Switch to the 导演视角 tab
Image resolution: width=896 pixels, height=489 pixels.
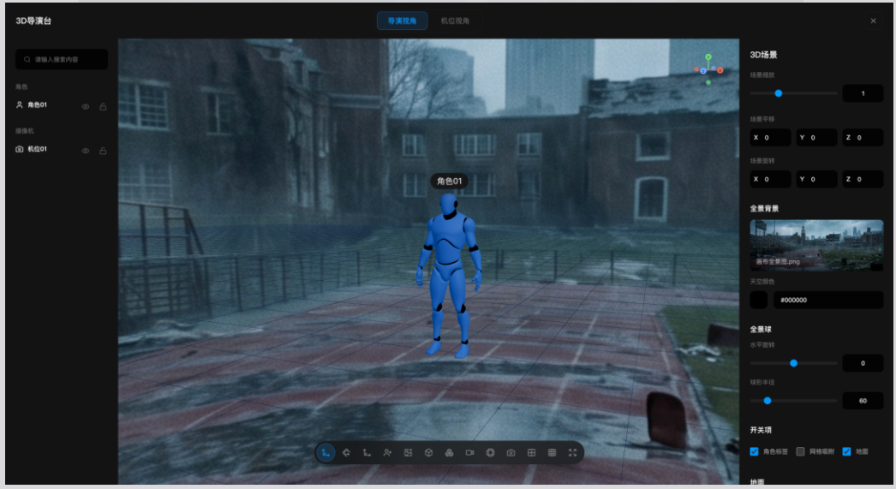click(403, 21)
